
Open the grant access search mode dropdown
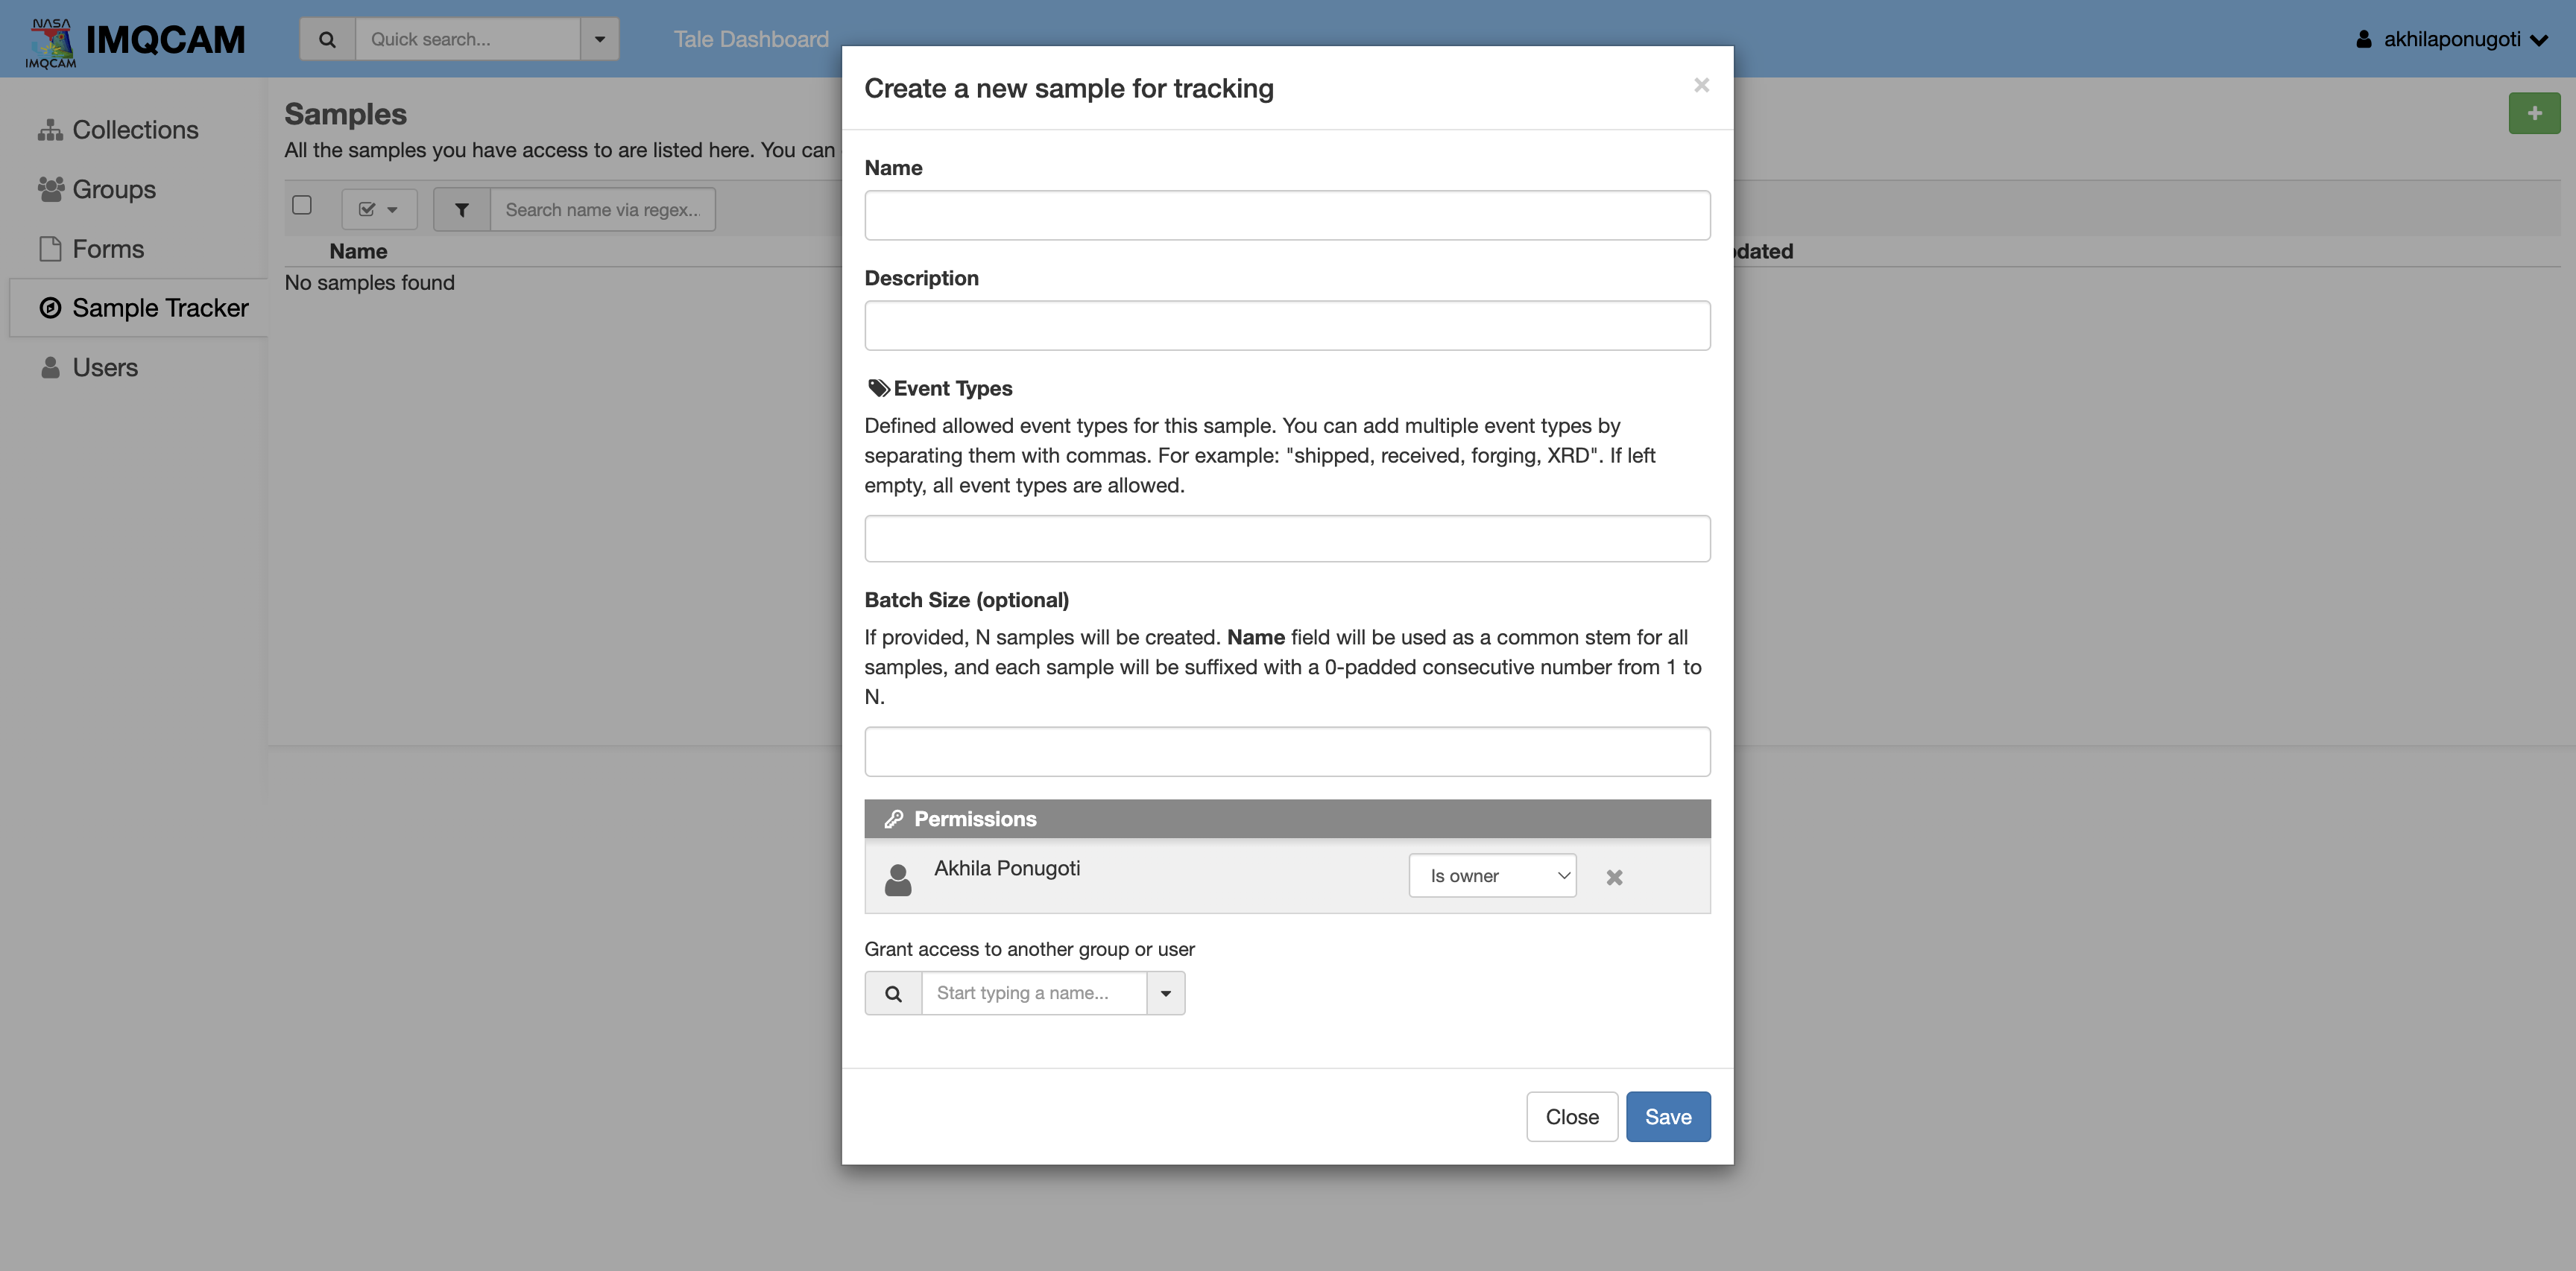tap(1166, 993)
